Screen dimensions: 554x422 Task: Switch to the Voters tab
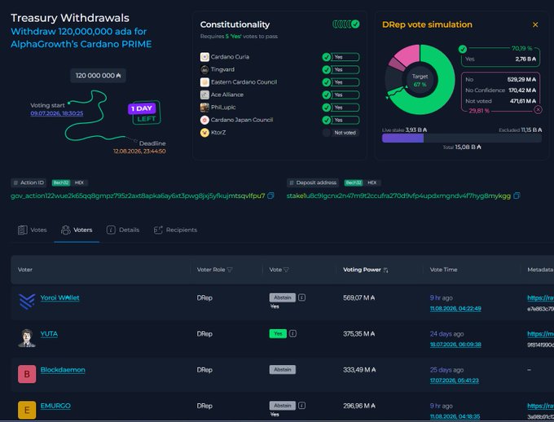[x=77, y=230]
